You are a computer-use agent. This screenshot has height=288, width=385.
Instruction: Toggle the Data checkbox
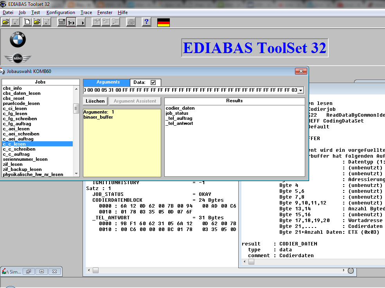[153, 82]
